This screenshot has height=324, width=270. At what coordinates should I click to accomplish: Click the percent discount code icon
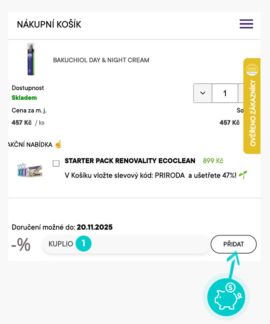tap(21, 245)
